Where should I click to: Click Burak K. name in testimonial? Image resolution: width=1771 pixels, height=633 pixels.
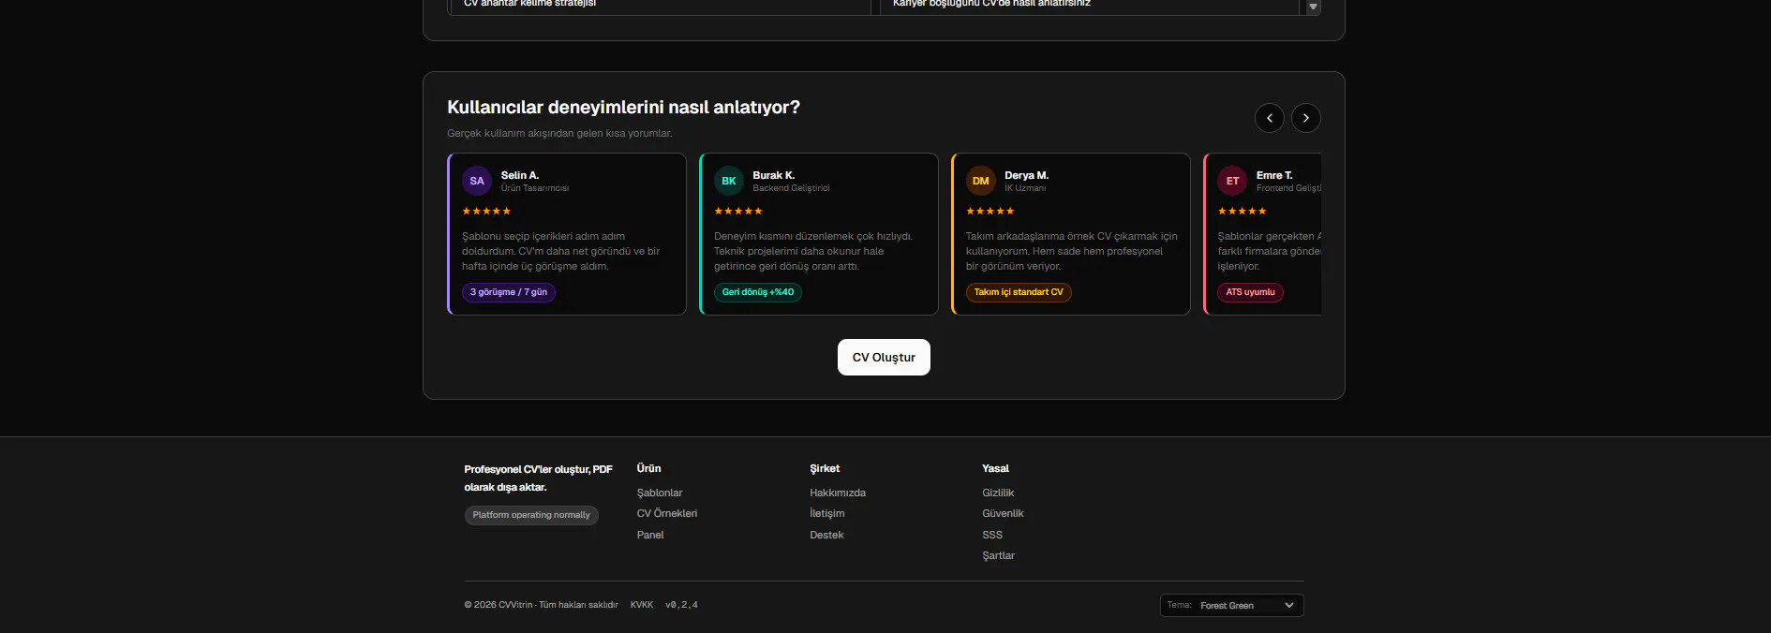pyautogui.click(x=774, y=175)
